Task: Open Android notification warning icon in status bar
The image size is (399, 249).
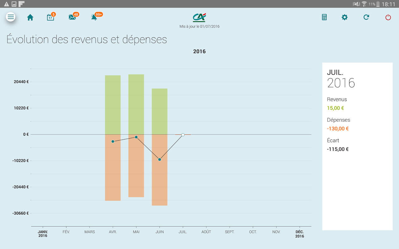Action: point(6,4)
